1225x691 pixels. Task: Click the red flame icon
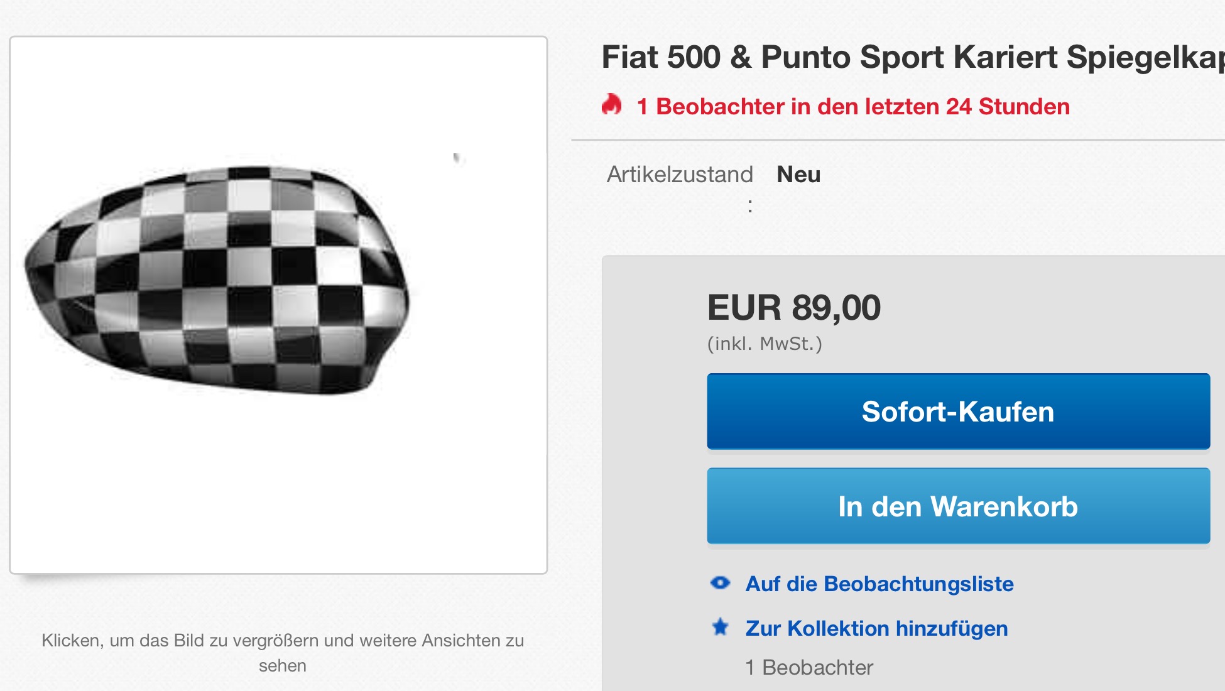(611, 105)
